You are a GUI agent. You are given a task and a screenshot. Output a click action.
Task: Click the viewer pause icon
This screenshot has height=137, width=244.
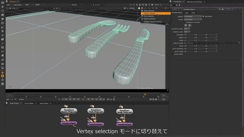point(152,5)
